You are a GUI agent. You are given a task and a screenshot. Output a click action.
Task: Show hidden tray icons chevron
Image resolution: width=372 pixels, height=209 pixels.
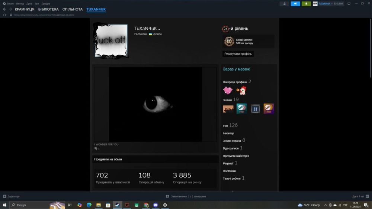coord(325,205)
